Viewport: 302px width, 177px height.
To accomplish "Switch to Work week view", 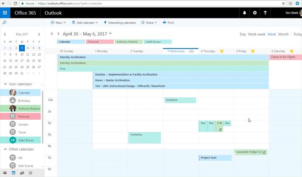I will 256,34.
